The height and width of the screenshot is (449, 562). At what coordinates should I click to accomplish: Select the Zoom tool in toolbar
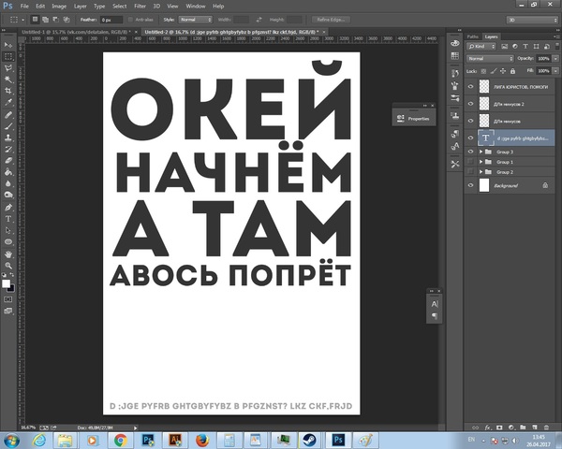click(8, 265)
